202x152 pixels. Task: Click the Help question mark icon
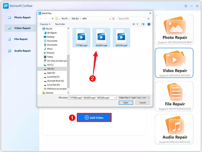tap(149, 24)
